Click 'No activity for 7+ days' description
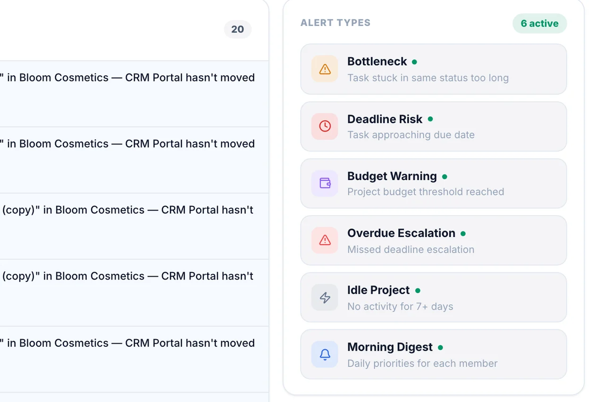 point(400,306)
